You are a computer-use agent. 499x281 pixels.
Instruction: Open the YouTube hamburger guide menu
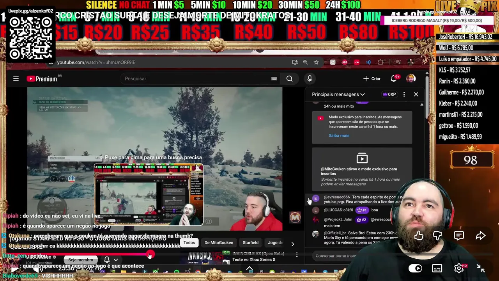16,78
